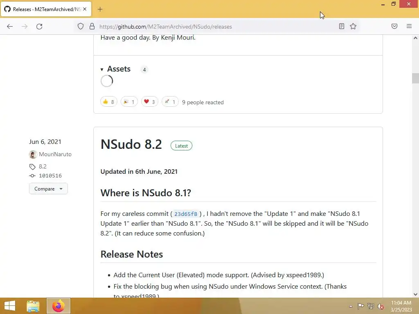Image resolution: width=419 pixels, height=314 pixels.
Task: Collapse the Assets section
Action: (x=116, y=69)
